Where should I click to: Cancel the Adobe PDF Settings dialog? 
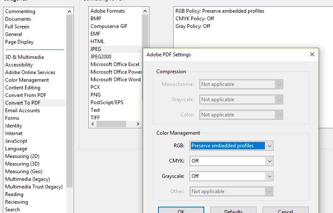tap(285, 211)
